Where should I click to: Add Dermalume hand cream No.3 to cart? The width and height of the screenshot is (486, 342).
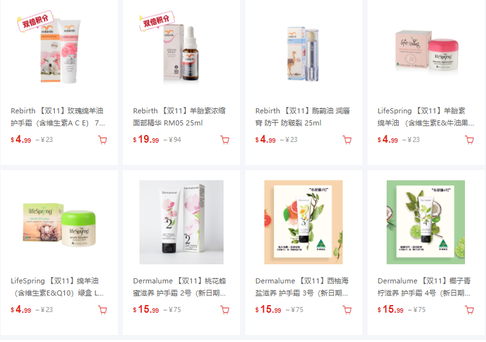tap(347, 310)
